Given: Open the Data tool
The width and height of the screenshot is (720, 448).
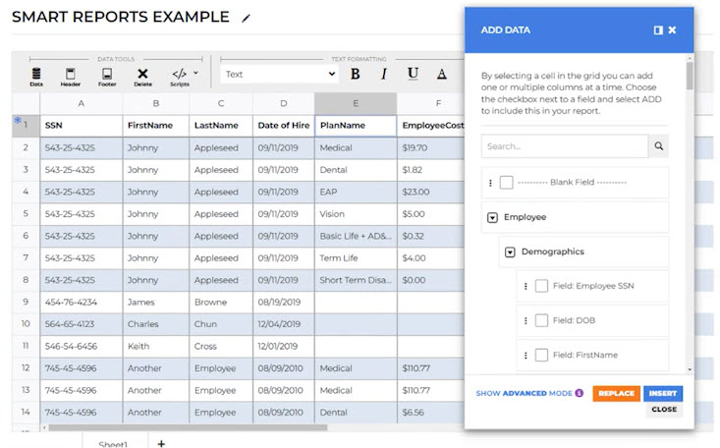Looking at the screenshot, I should (36, 75).
